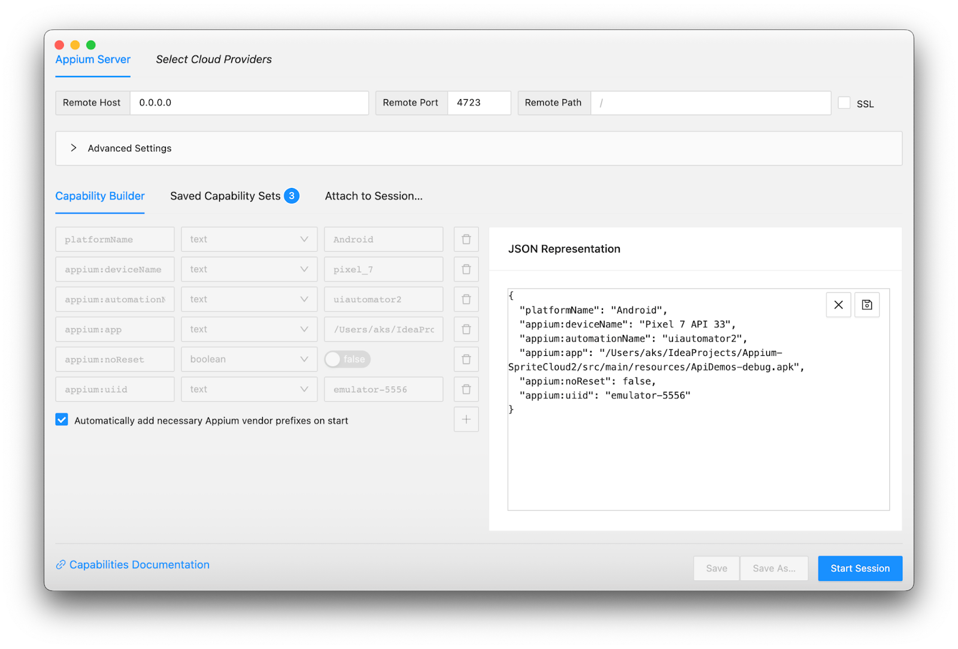Toggle the appium:noReset false switch
The image size is (958, 649).
click(x=347, y=359)
